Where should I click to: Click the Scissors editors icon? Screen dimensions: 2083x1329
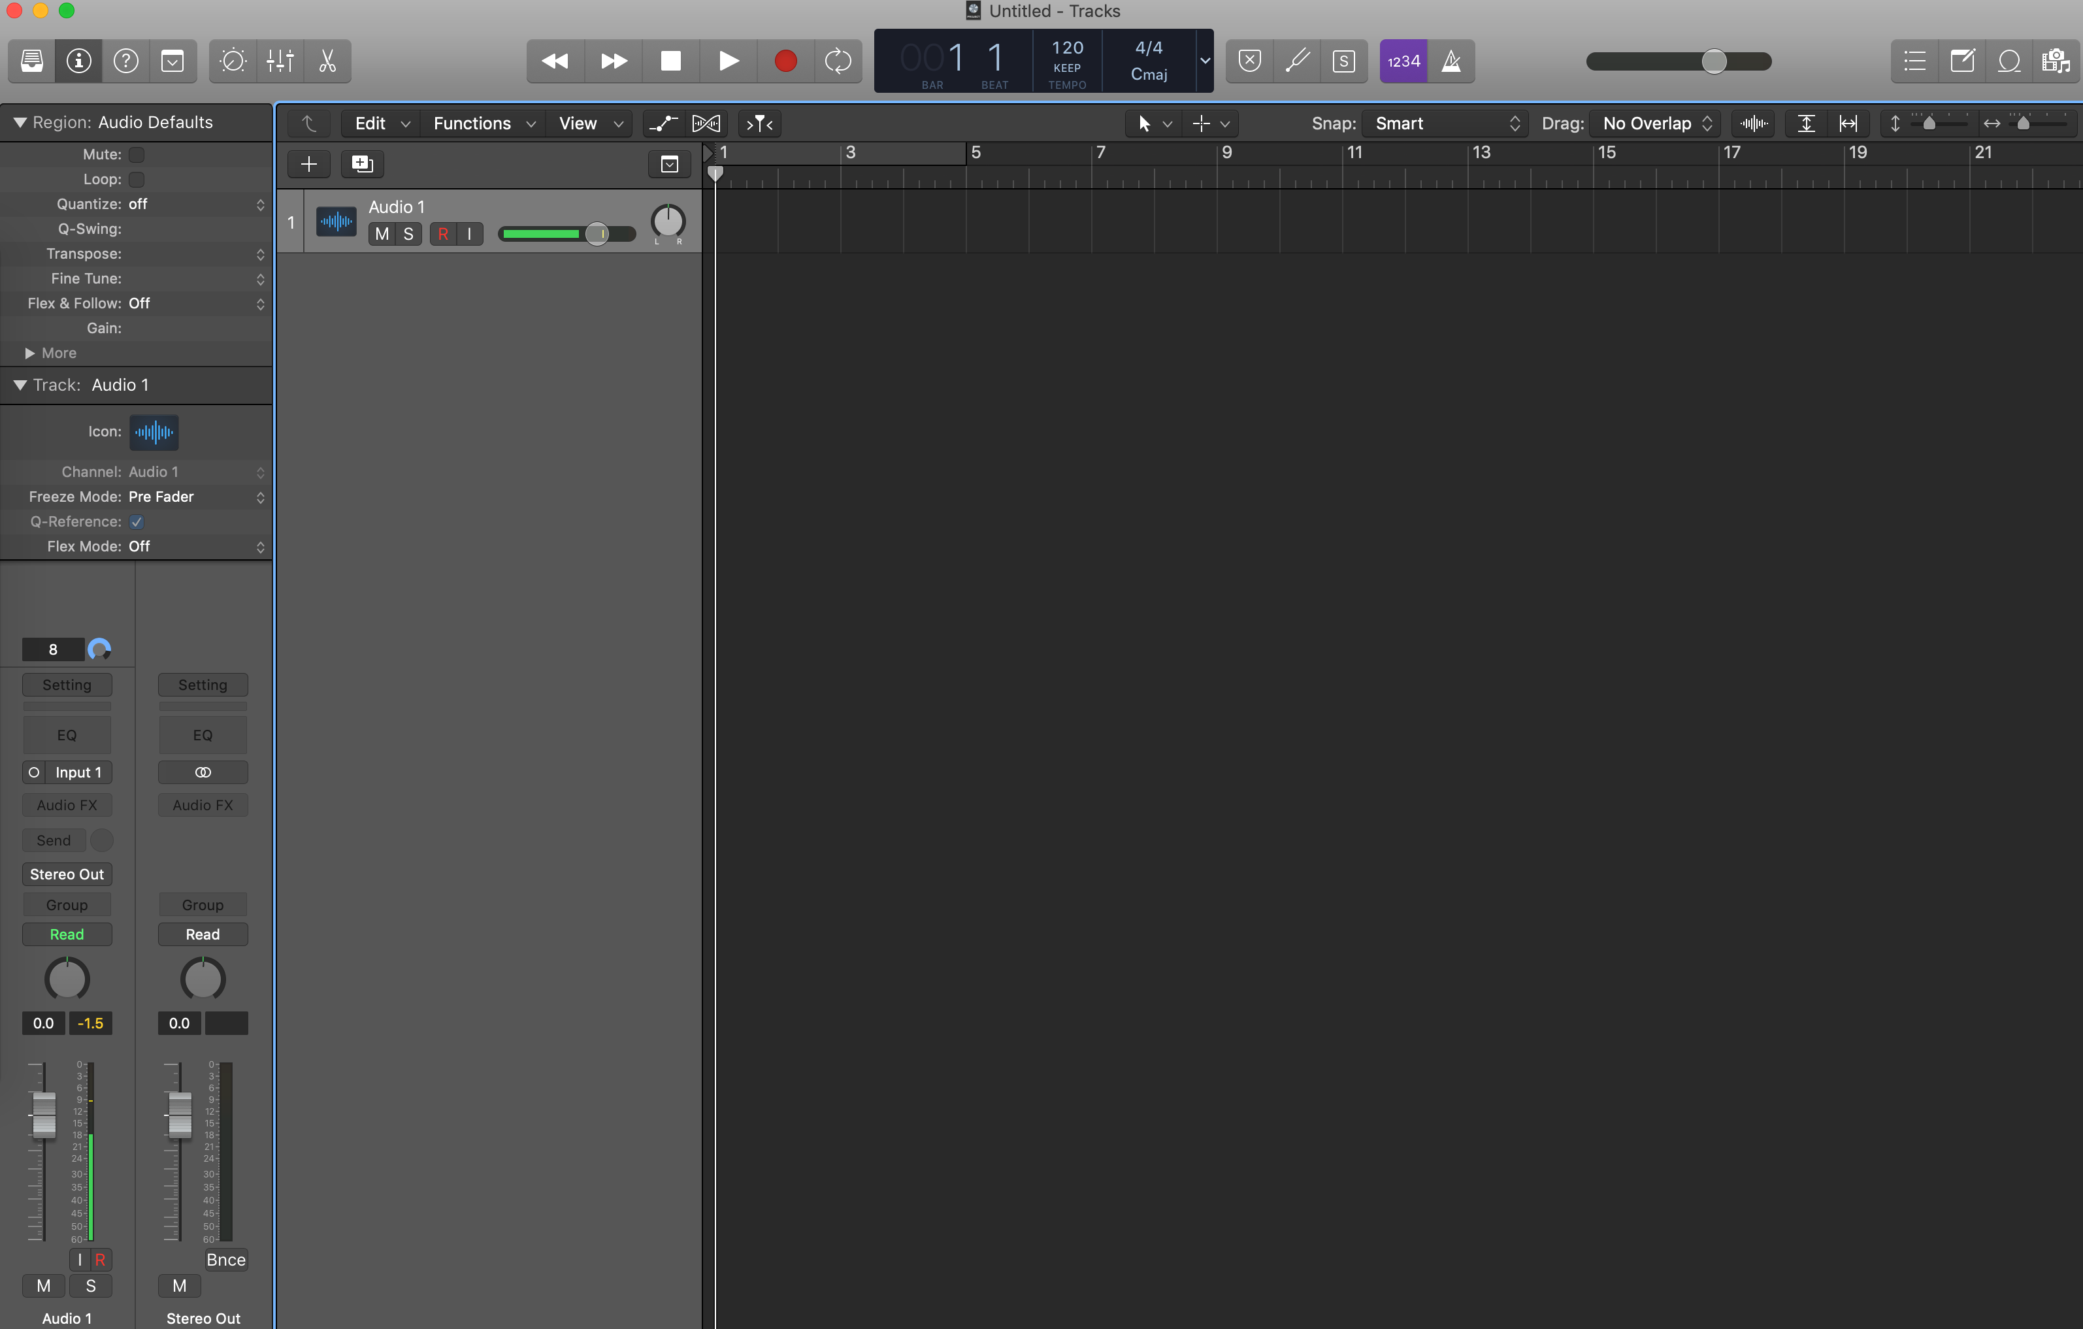click(x=327, y=61)
